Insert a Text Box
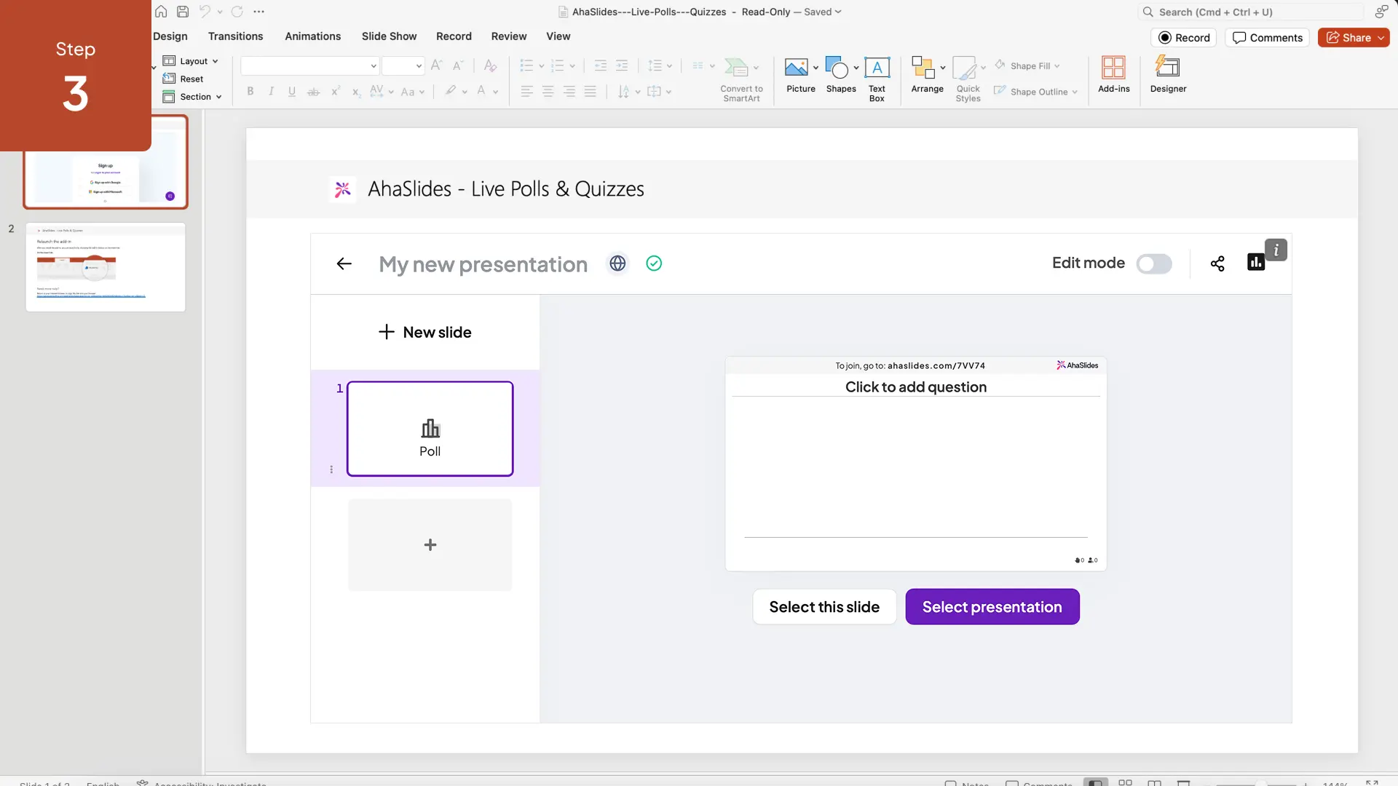The height and width of the screenshot is (786, 1398). (x=877, y=75)
